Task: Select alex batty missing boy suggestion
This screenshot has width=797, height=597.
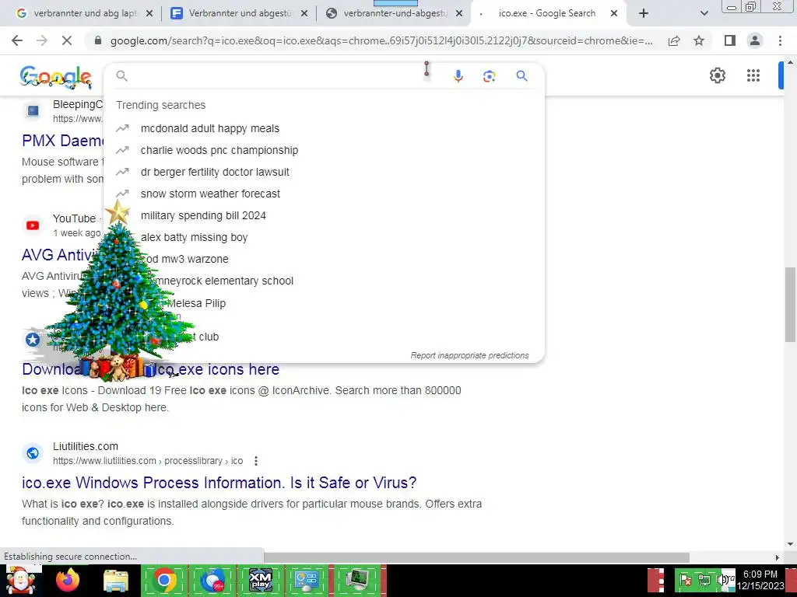Action: [194, 238]
